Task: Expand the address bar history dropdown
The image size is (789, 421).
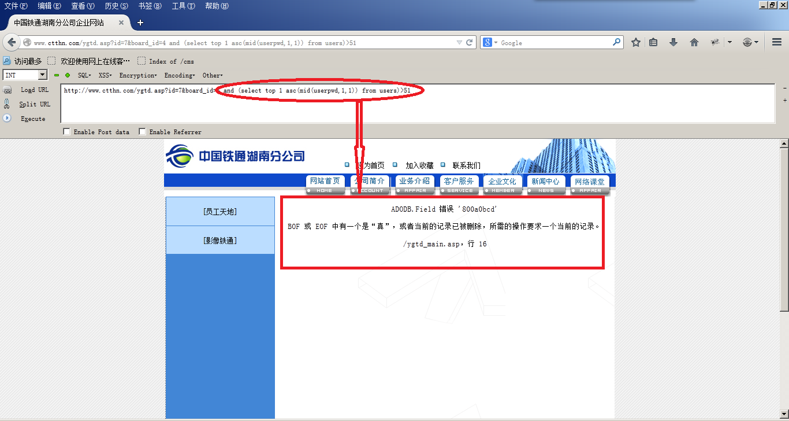Action: 459,42
